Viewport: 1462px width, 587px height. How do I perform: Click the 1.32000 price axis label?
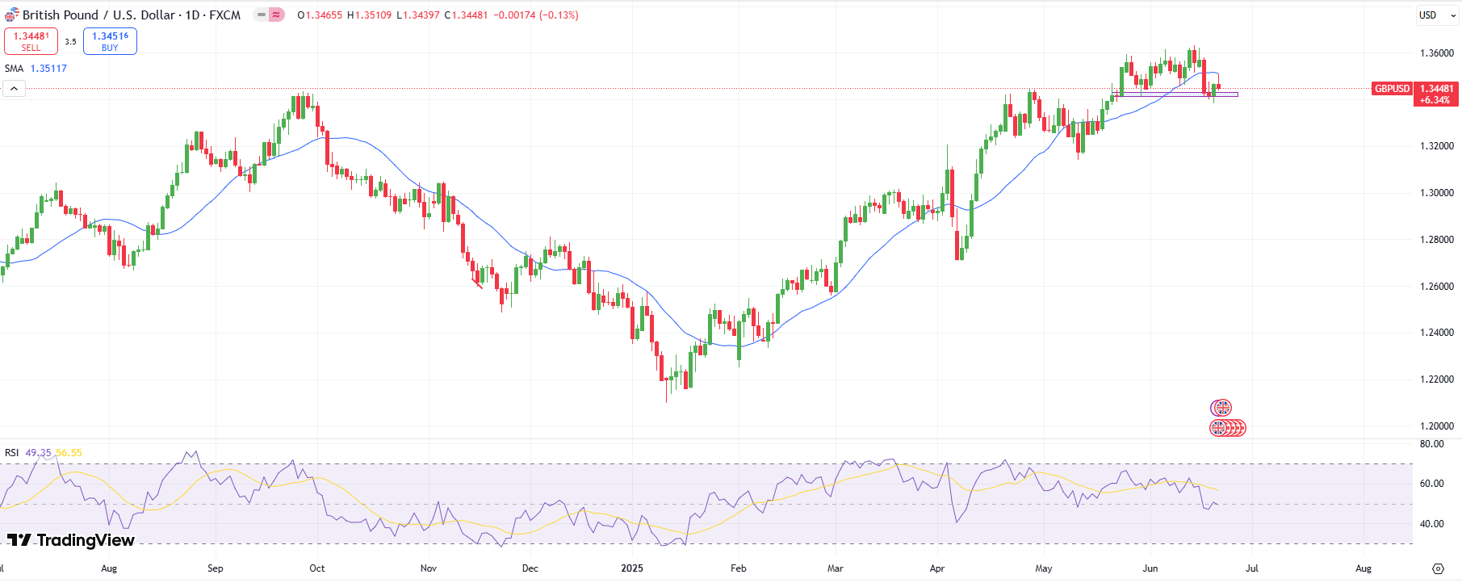[x=1437, y=146]
